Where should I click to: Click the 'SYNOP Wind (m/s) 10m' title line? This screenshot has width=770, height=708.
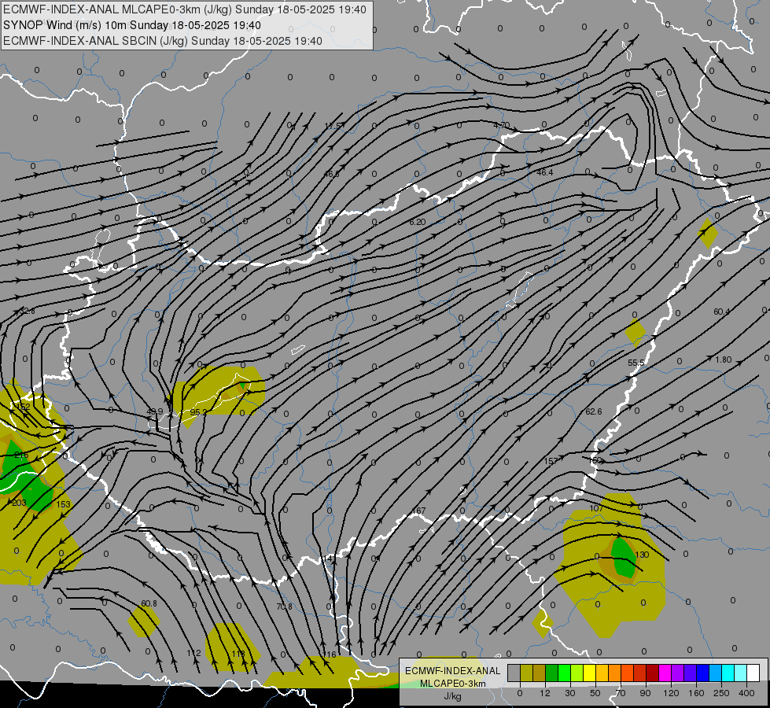132,25
